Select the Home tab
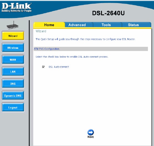 (49, 25)
